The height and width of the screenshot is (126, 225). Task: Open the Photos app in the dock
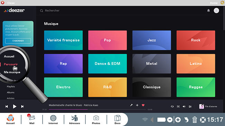pyautogui.click(x=96, y=119)
